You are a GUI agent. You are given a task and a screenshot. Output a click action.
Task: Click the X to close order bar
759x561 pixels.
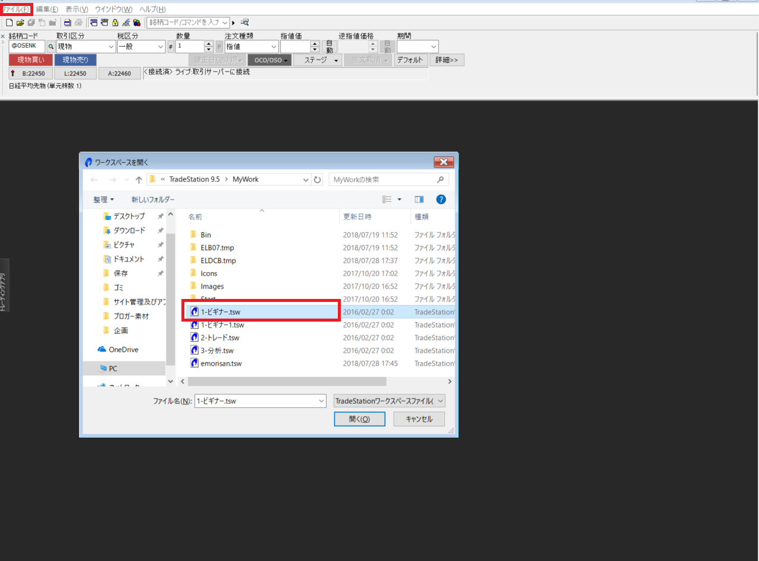point(3,37)
